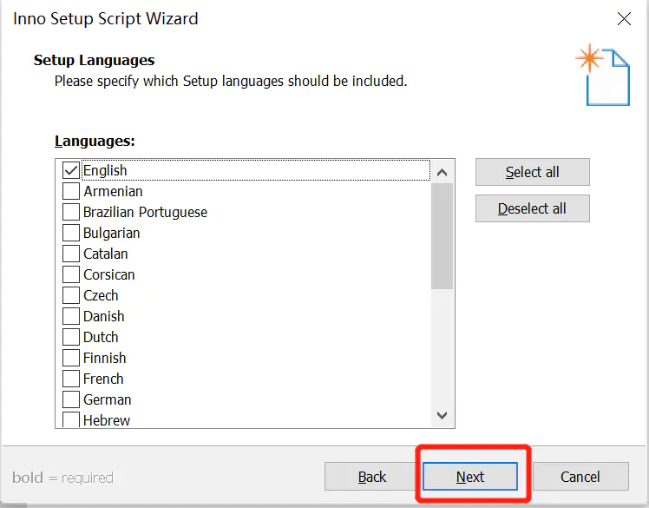
Task: Select the Catalan checkbox
Action: pyautogui.click(x=71, y=254)
